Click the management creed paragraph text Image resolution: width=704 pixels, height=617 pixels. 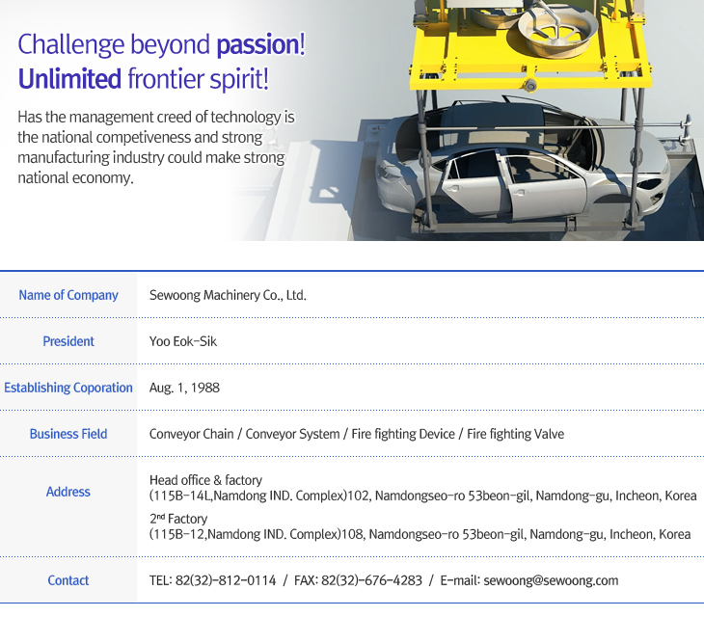click(156, 148)
